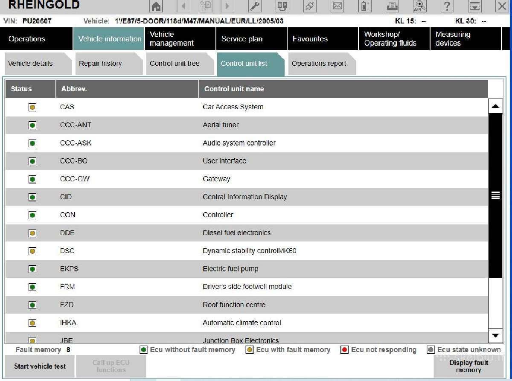Click the CCC-ASK status indicator icon

coord(32,143)
